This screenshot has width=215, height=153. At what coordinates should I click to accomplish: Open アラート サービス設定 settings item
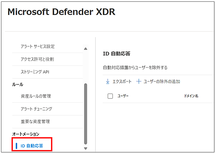(x=38, y=46)
